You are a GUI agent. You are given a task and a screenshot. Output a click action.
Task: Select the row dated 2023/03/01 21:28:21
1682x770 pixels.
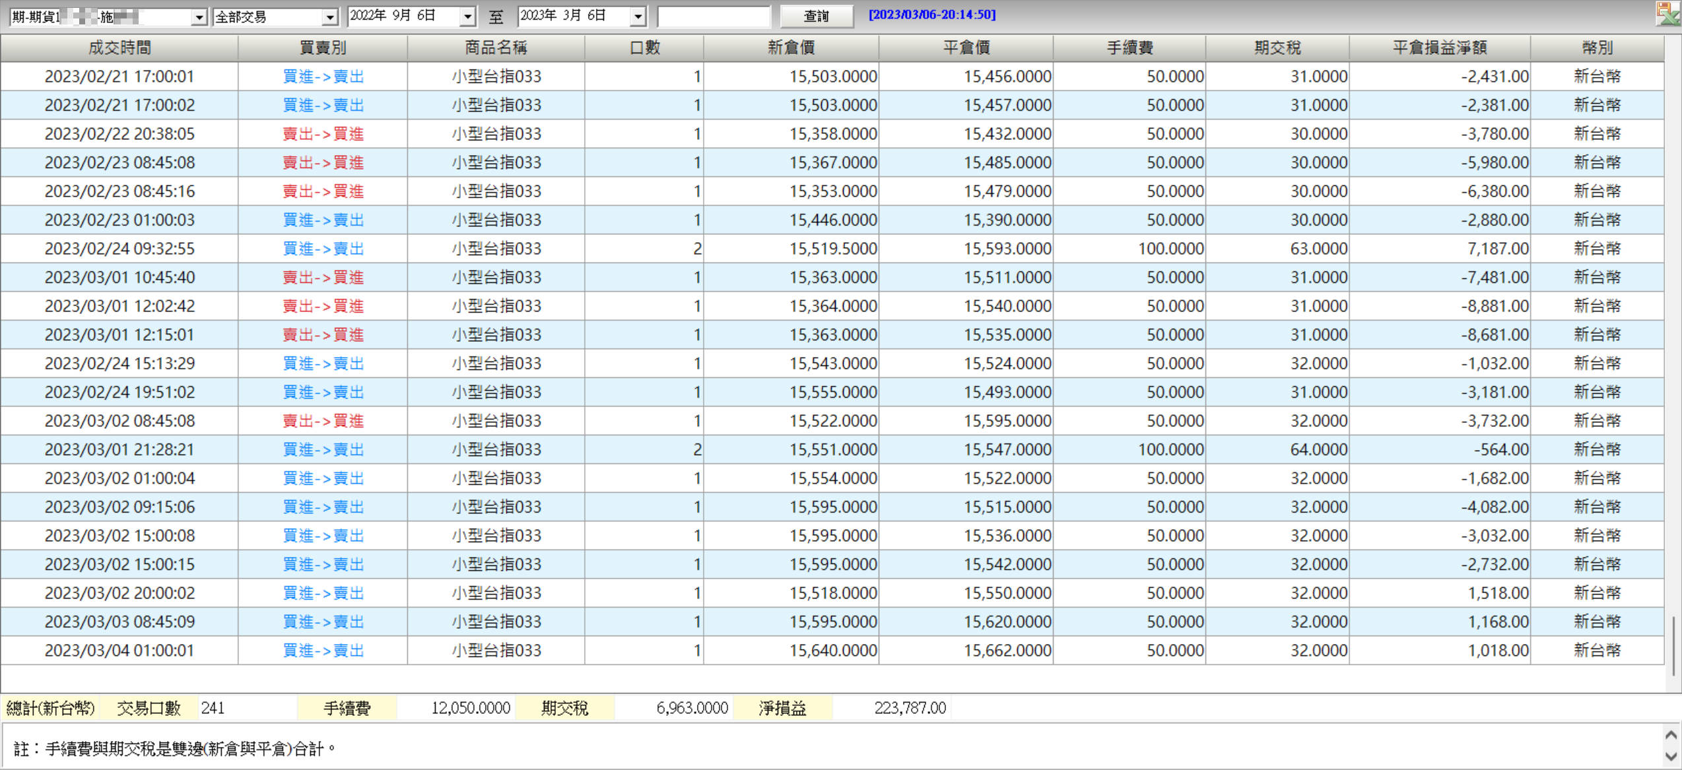tap(832, 449)
